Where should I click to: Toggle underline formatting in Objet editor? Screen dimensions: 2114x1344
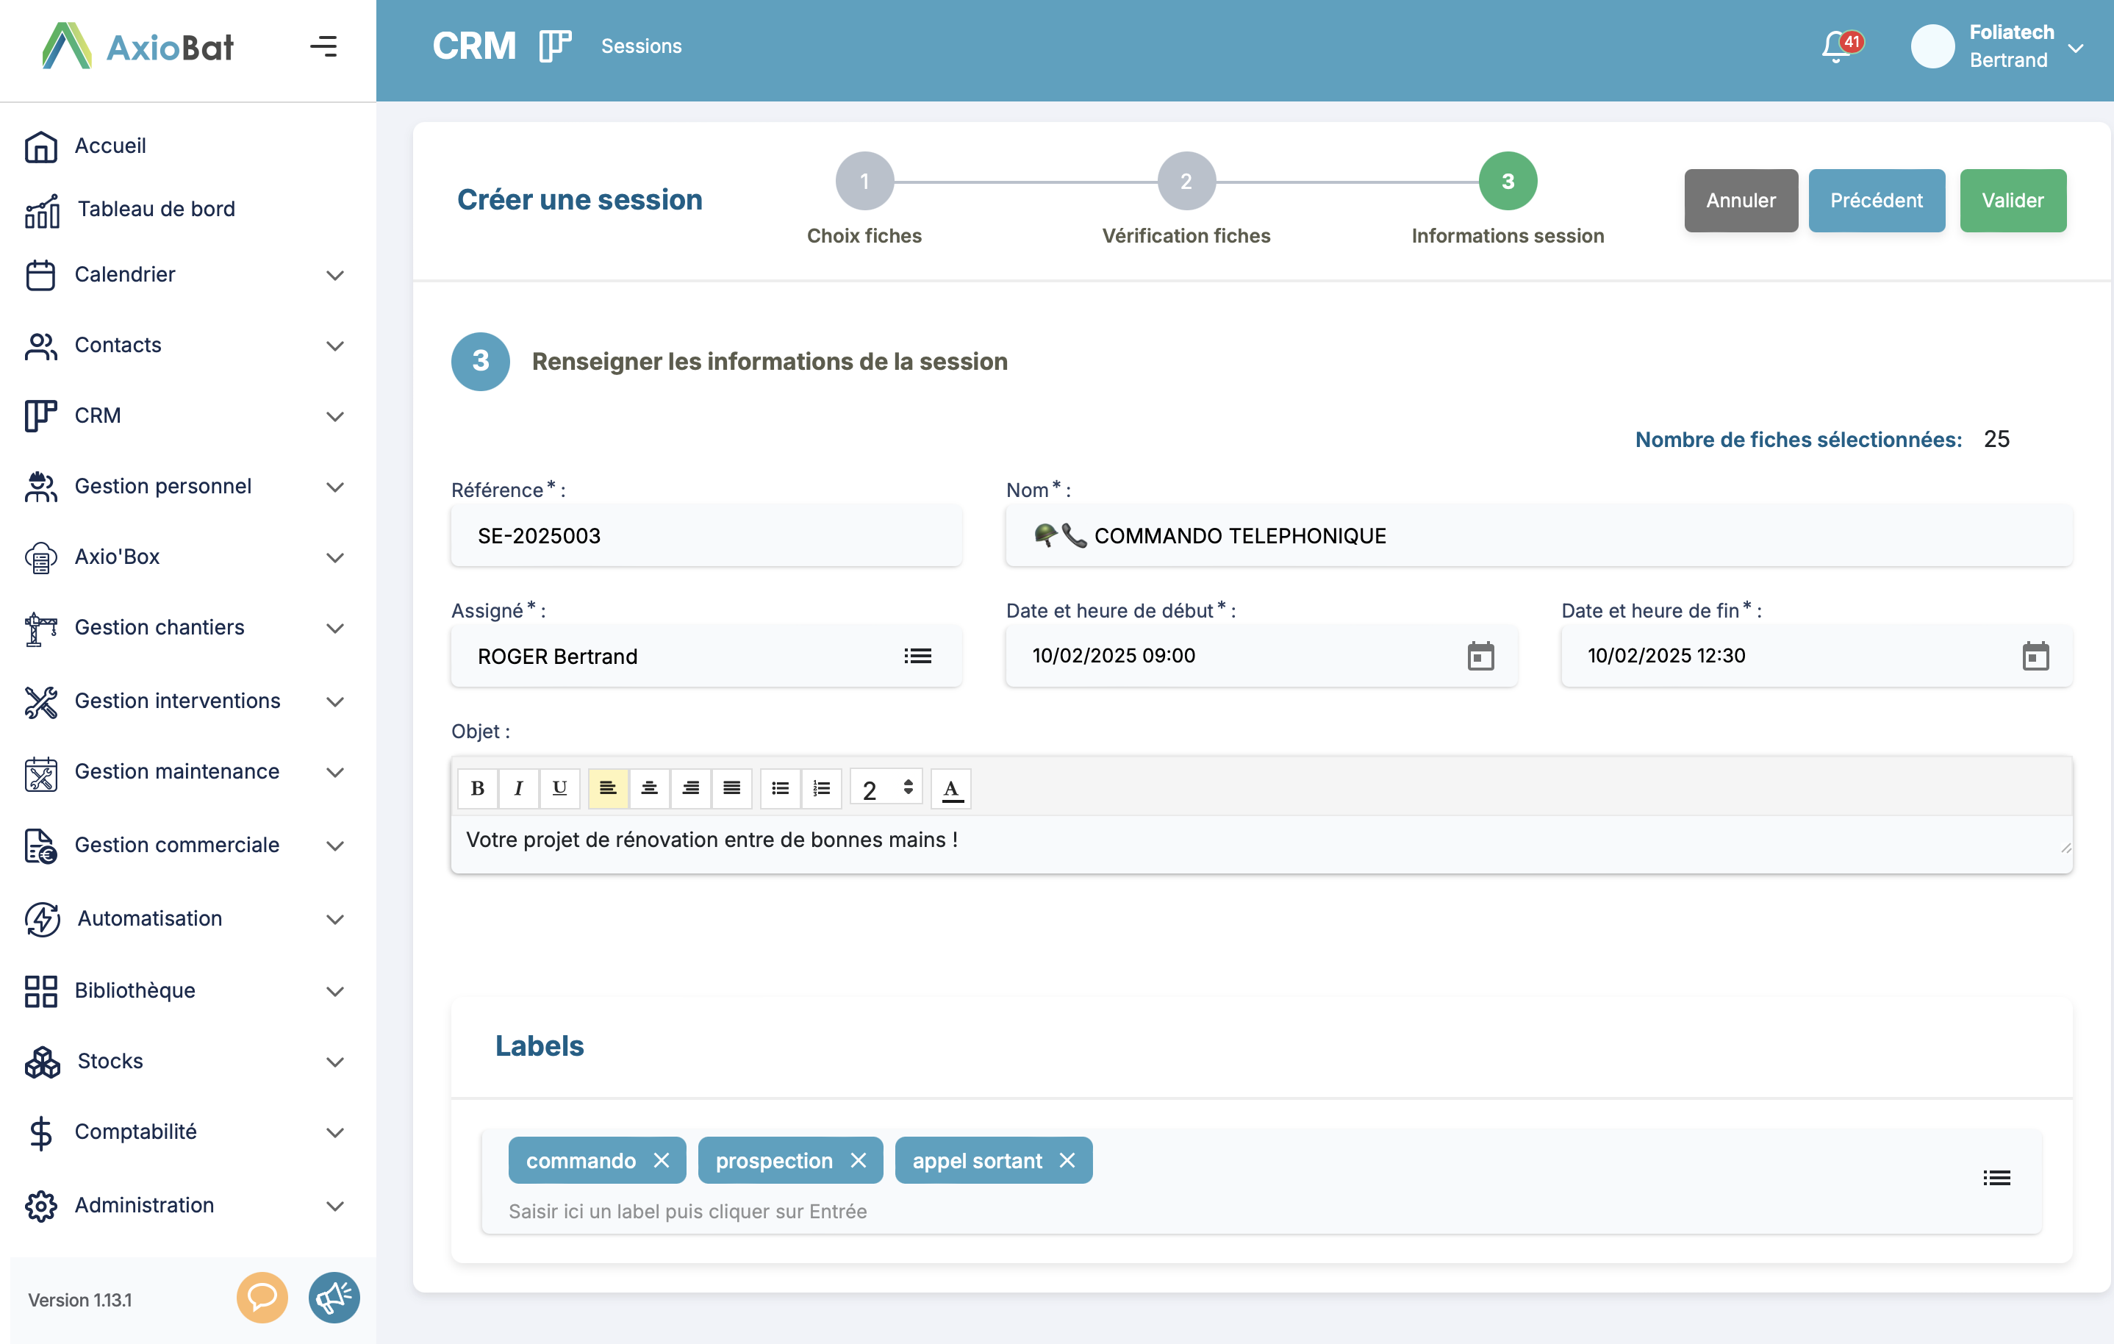pos(559,788)
